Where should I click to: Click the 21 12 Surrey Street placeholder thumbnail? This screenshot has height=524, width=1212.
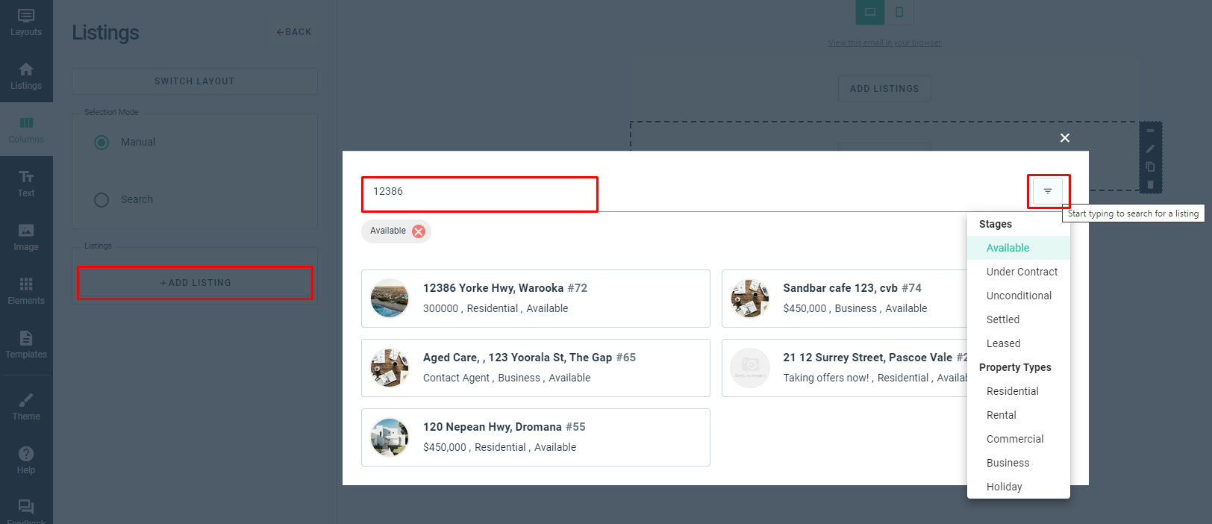pyautogui.click(x=750, y=368)
